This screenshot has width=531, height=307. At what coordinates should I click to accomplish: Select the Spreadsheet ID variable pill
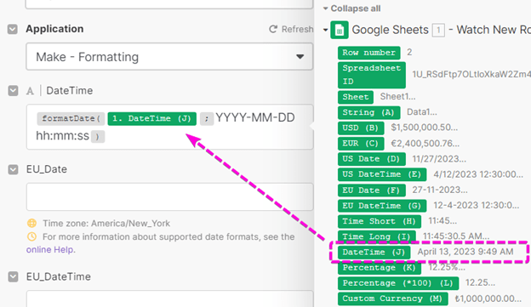(x=372, y=75)
